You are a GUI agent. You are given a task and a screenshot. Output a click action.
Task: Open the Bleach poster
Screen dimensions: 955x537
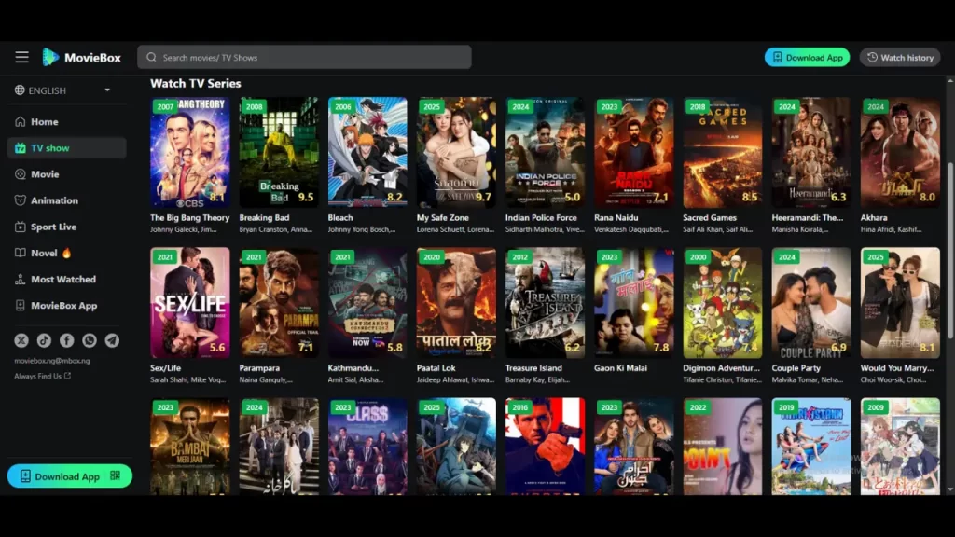(367, 152)
